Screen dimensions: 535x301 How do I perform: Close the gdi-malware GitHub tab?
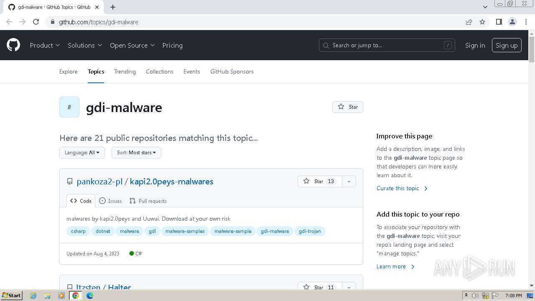(x=97, y=7)
